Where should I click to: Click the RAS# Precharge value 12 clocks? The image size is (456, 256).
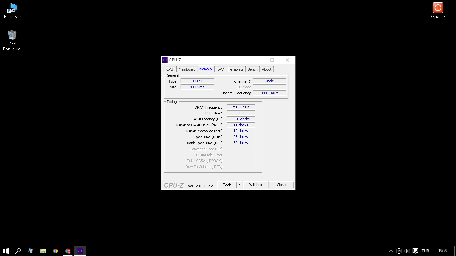pyautogui.click(x=241, y=131)
